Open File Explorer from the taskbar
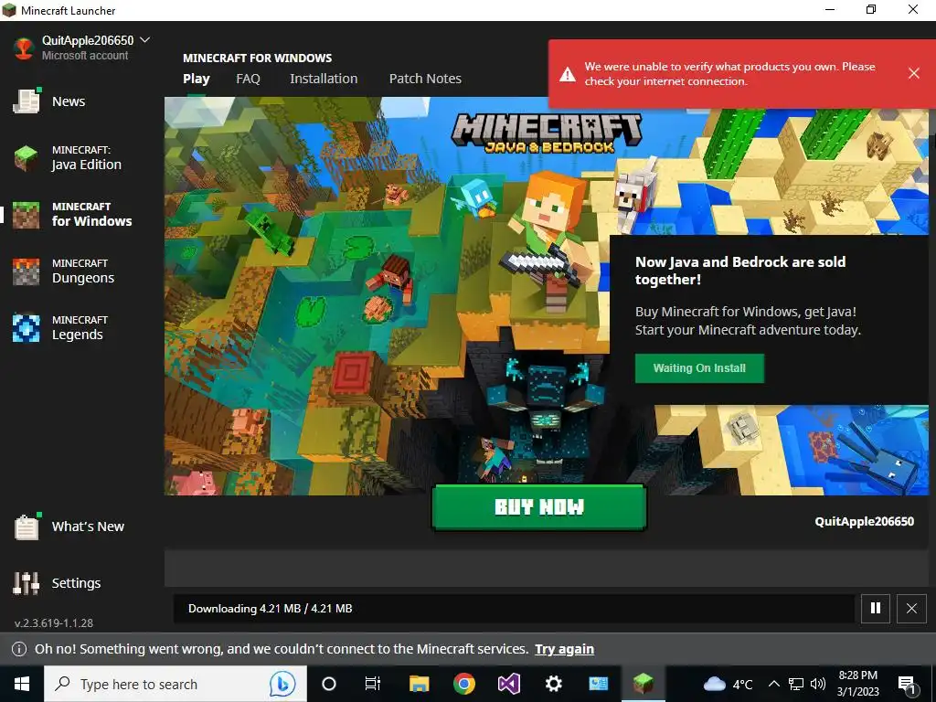This screenshot has width=936, height=702. pos(419,684)
